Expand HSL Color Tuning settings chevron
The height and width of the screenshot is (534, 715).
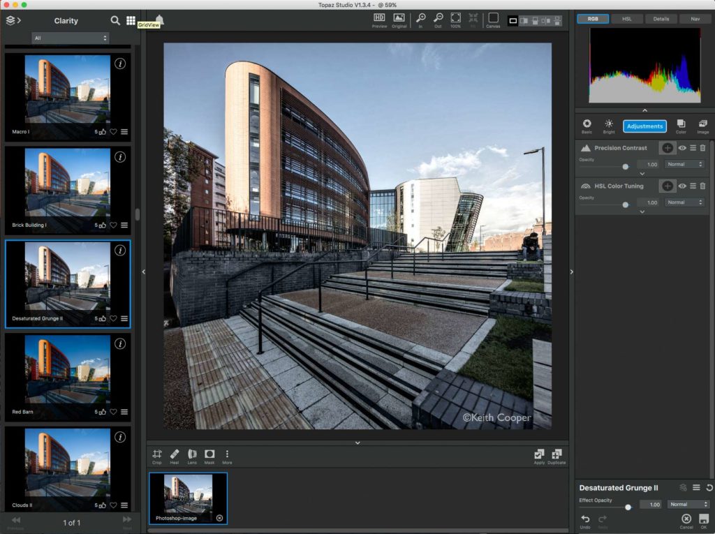[x=642, y=212]
